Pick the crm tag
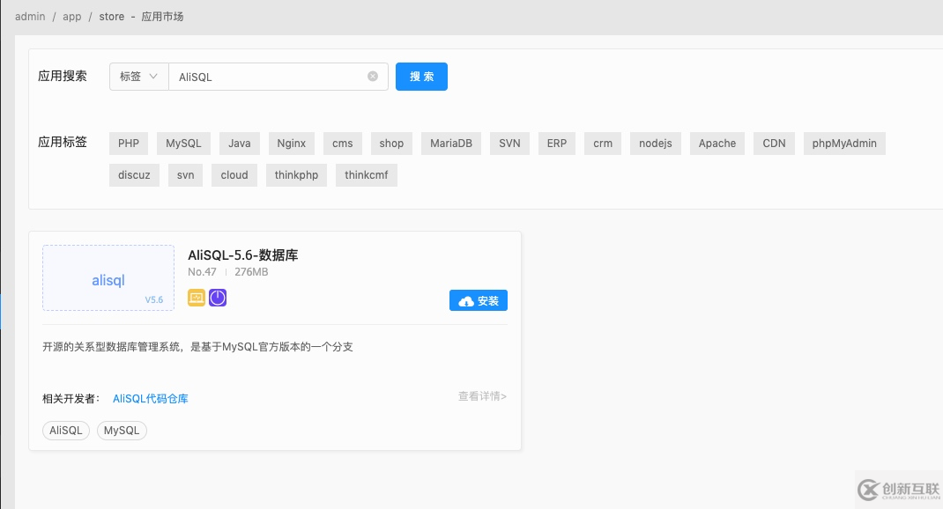 pos(603,144)
